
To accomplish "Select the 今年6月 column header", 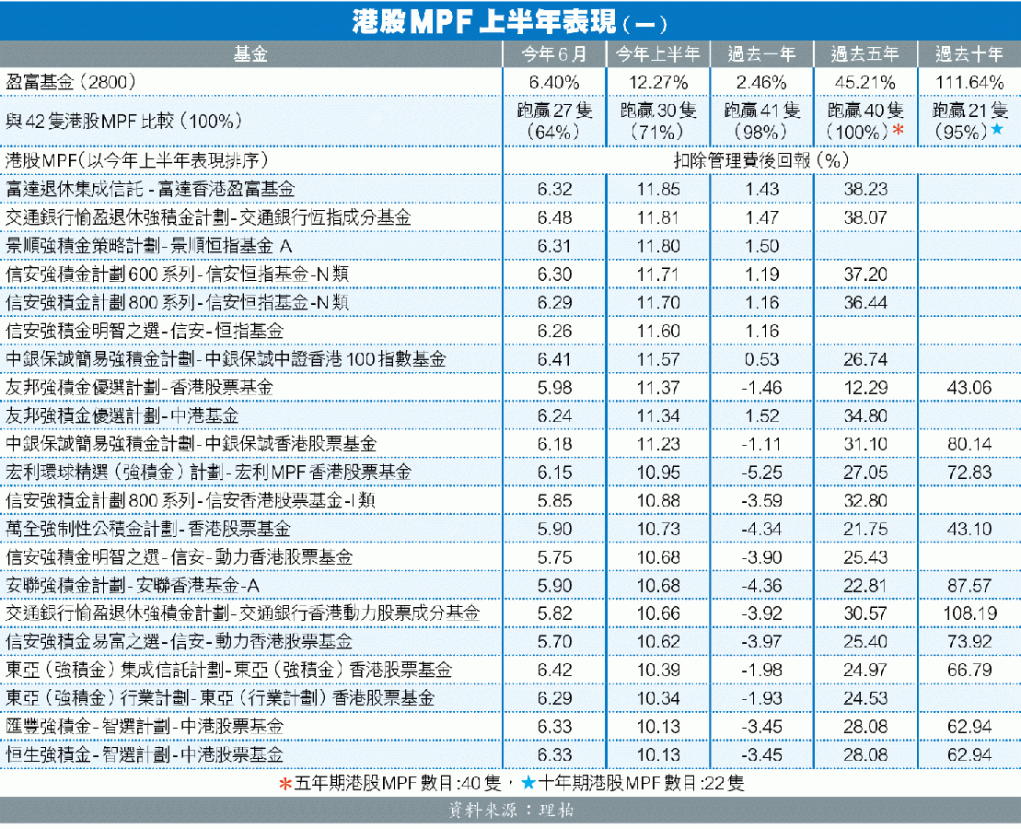I will click(553, 54).
